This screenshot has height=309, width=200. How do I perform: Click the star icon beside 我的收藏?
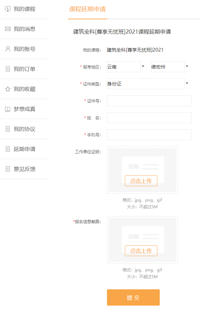8,89
